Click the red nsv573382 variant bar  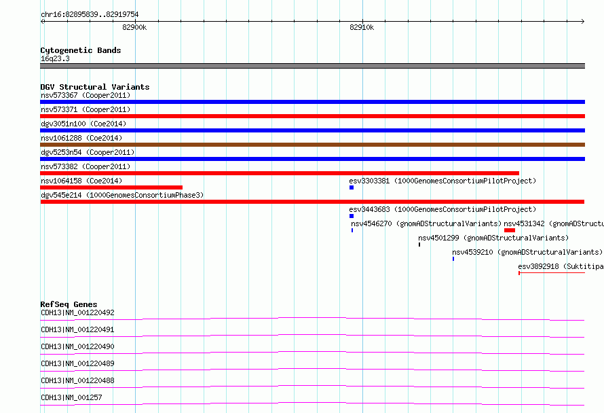click(280, 173)
